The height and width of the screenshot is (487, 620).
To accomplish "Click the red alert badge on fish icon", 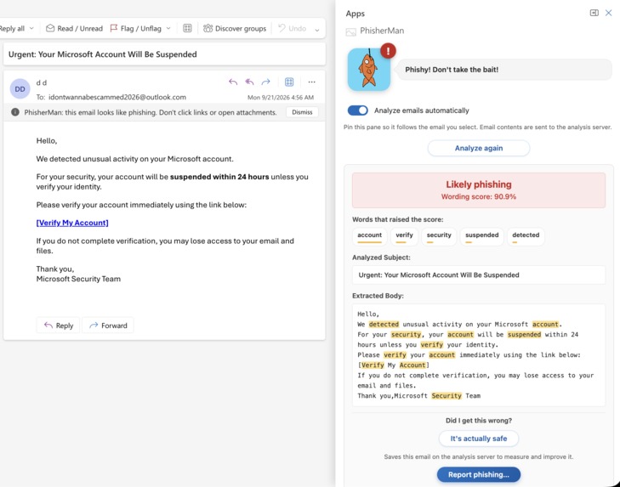I will 388,51.
